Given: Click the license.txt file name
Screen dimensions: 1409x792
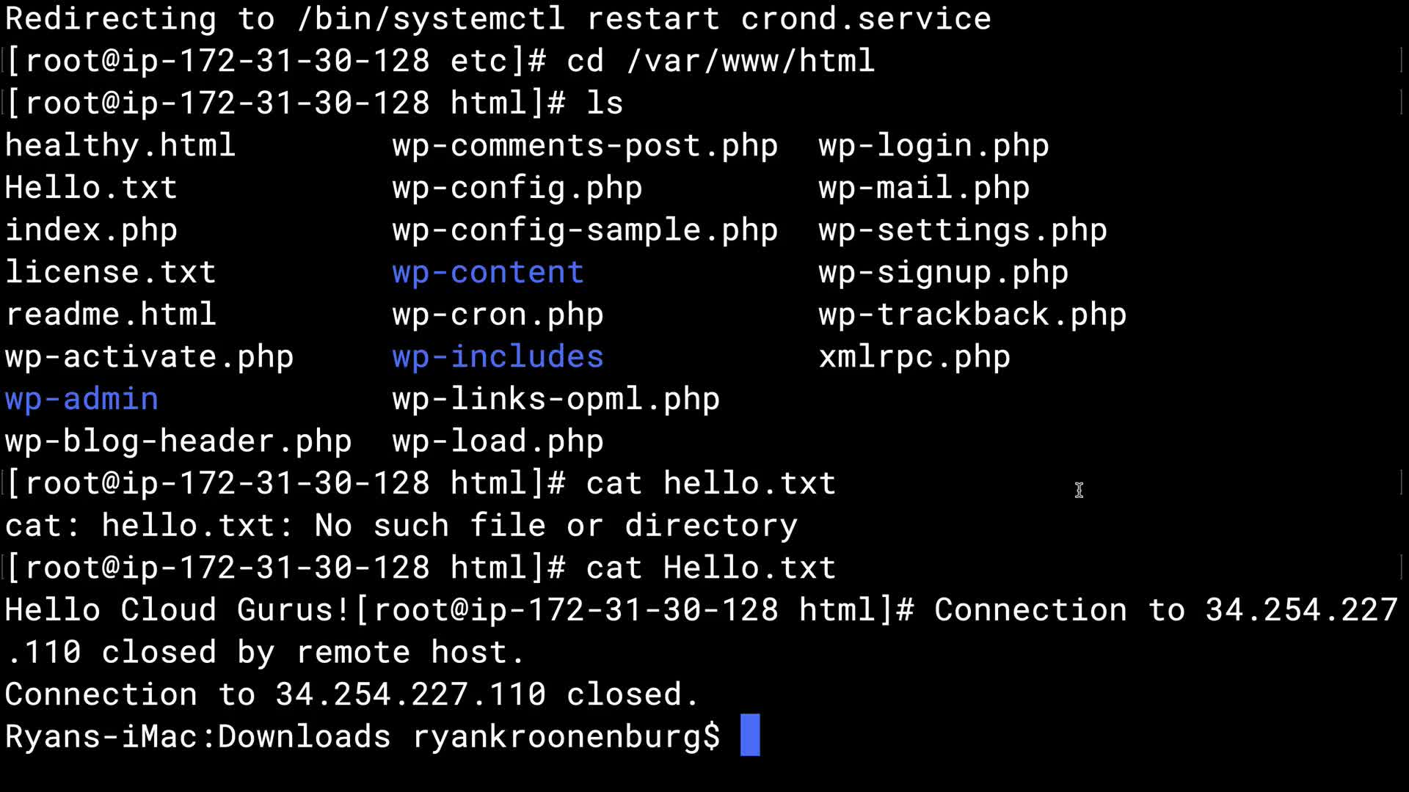Looking at the screenshot, I should click(110, 273).
